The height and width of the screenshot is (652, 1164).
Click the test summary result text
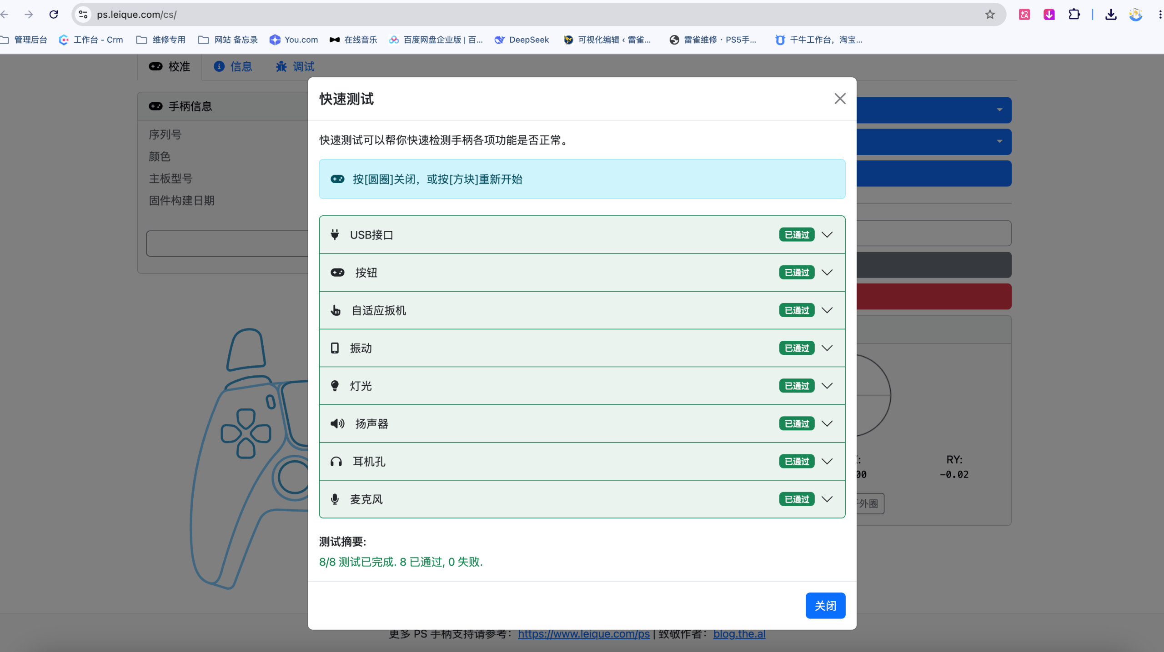(401, 562)
